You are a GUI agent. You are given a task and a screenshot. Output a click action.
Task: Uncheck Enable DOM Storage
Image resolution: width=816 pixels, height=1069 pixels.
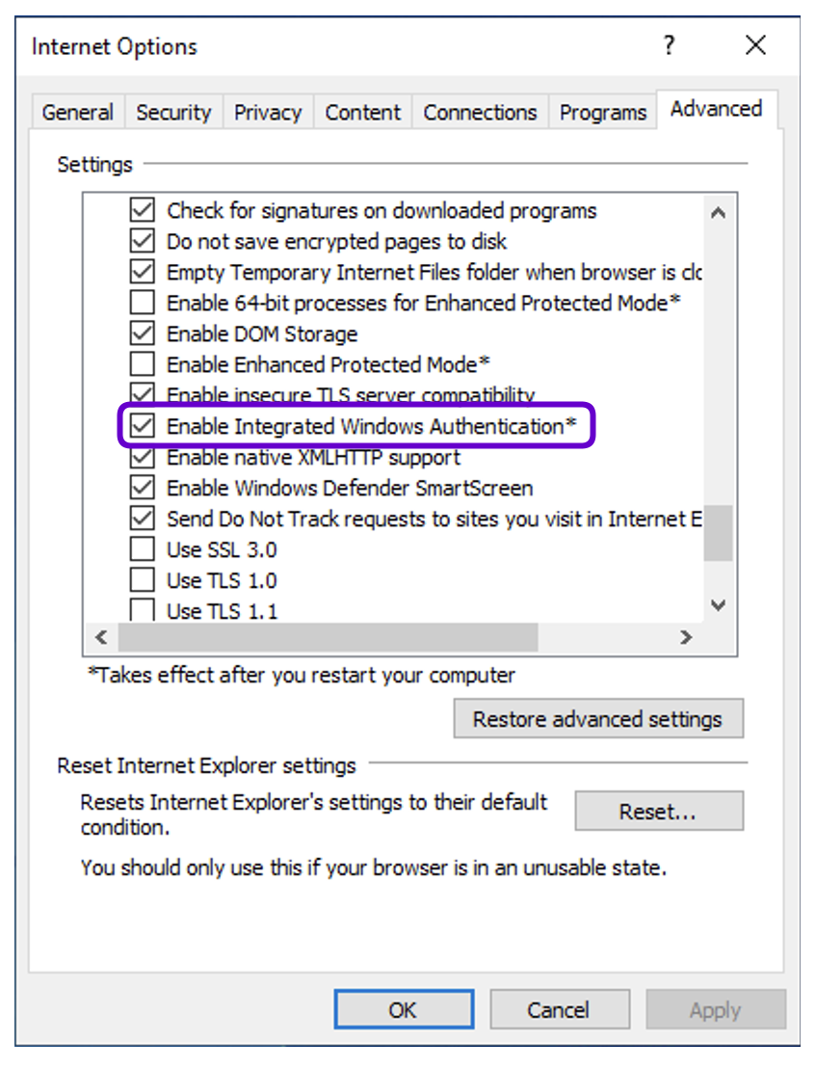pyautogui.click(x=143, y=334)
